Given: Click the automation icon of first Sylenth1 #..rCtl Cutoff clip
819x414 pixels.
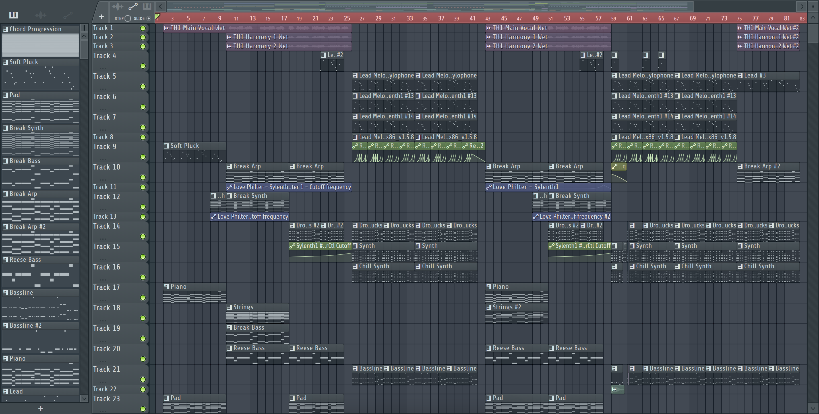Looking at the screenshot, I should click(292, 246).
